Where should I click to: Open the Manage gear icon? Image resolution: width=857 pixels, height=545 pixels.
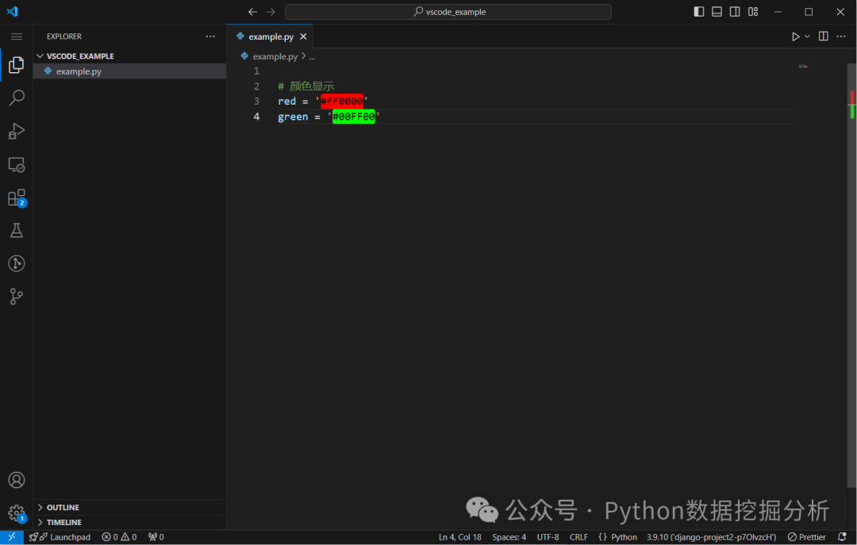pos(17,513)
